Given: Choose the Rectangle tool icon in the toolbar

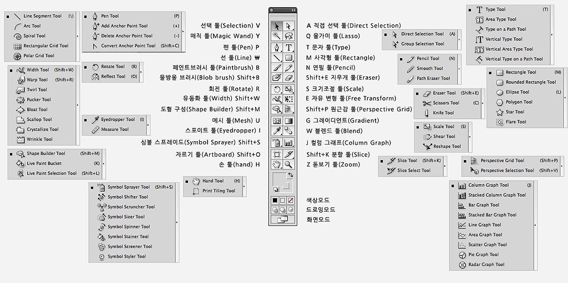Looking at the screenshot, I should [x=288, y=58].
